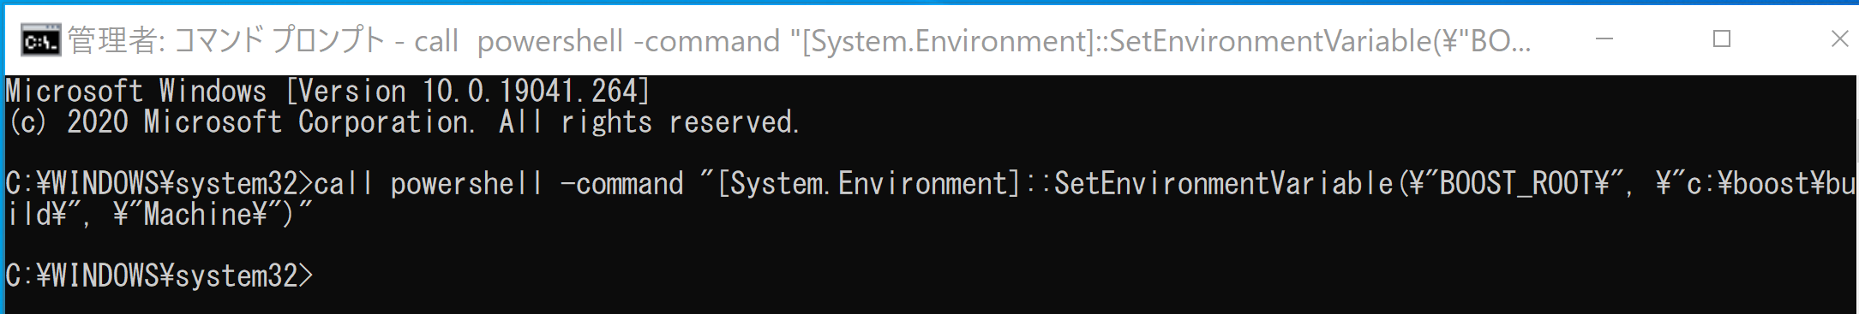Click the Microsoft Windows version line

328,91
